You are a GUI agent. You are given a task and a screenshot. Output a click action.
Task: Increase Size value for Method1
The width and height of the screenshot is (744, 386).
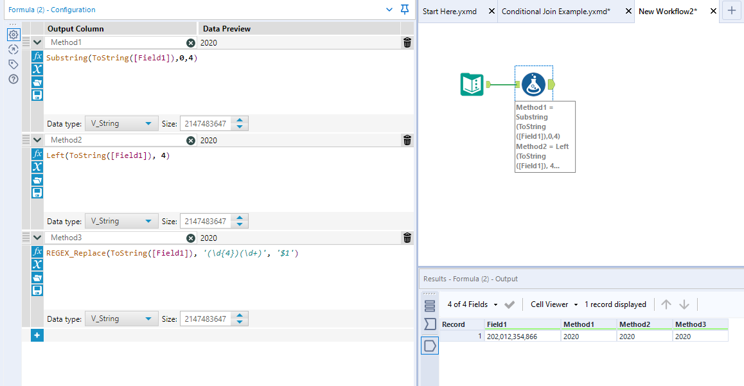point(240,121)
